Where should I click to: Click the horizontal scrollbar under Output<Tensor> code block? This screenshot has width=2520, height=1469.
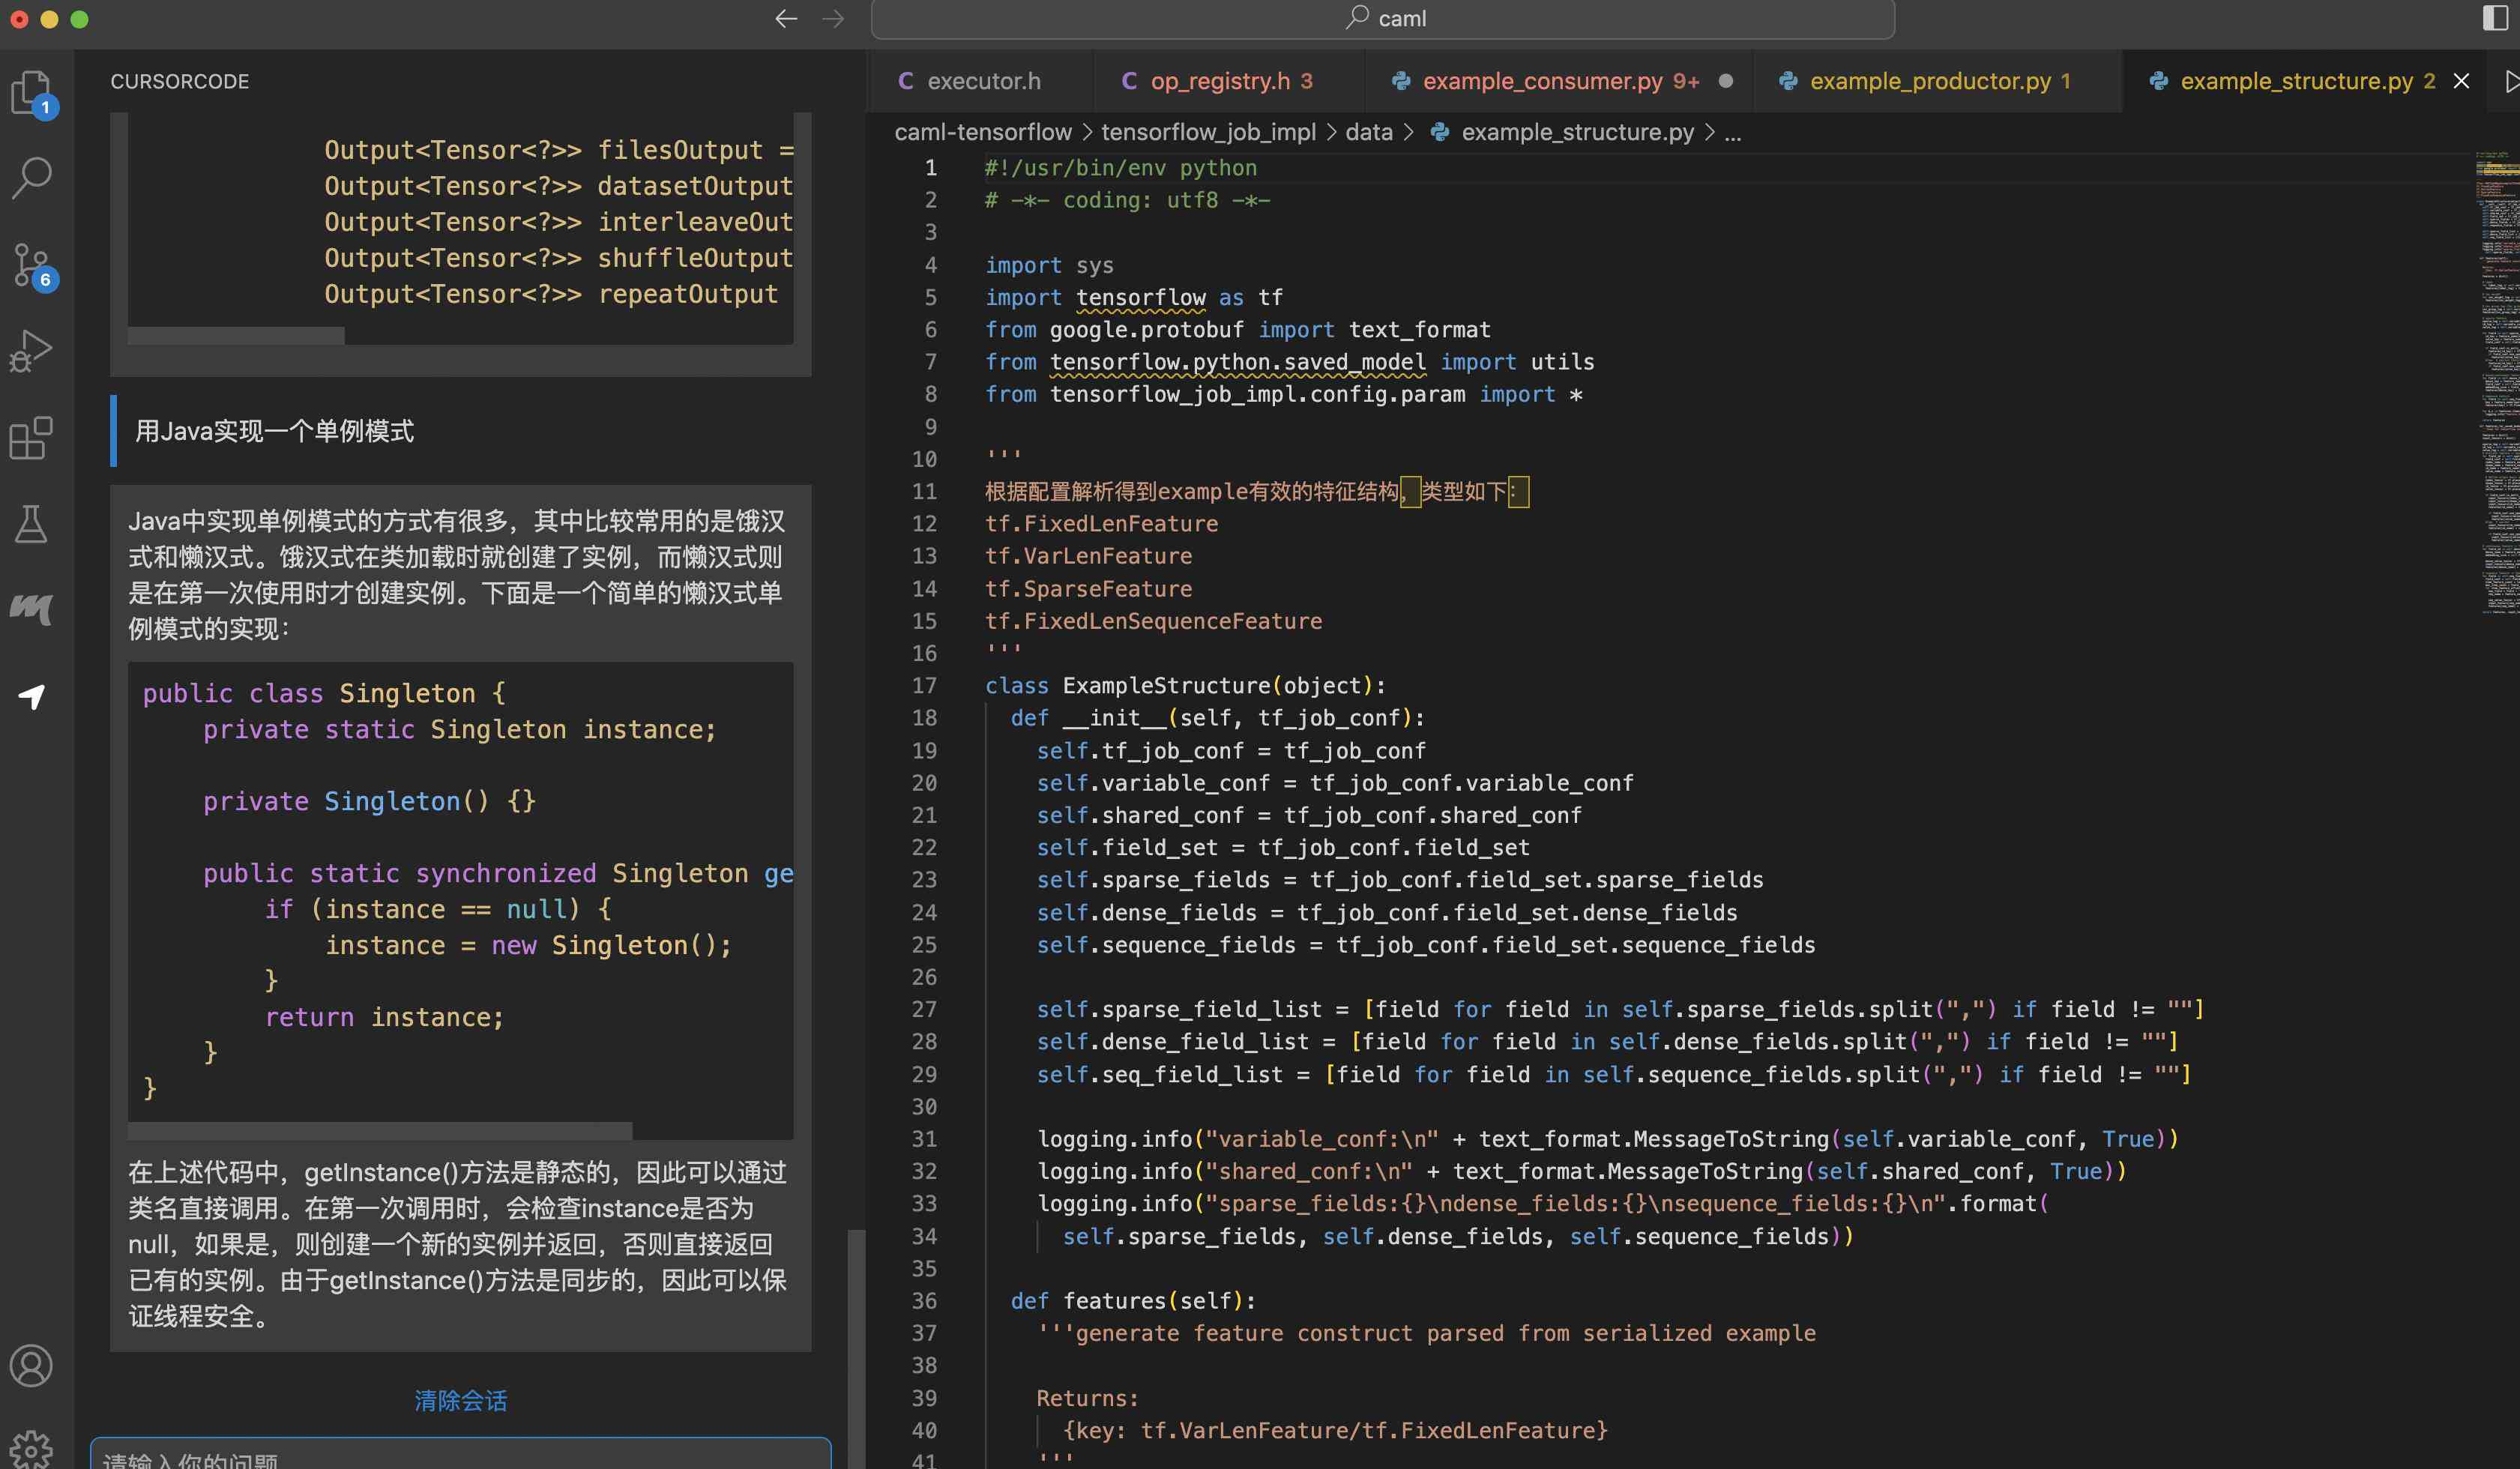click(236, 336)
